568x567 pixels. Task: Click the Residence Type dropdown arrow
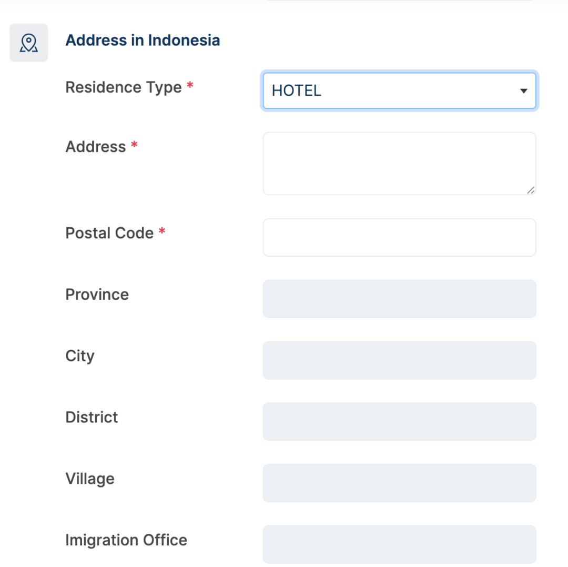point(523,91)
